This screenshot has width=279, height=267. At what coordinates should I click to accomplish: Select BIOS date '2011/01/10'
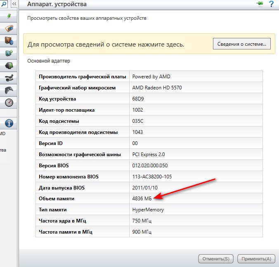tap(145, 187)
